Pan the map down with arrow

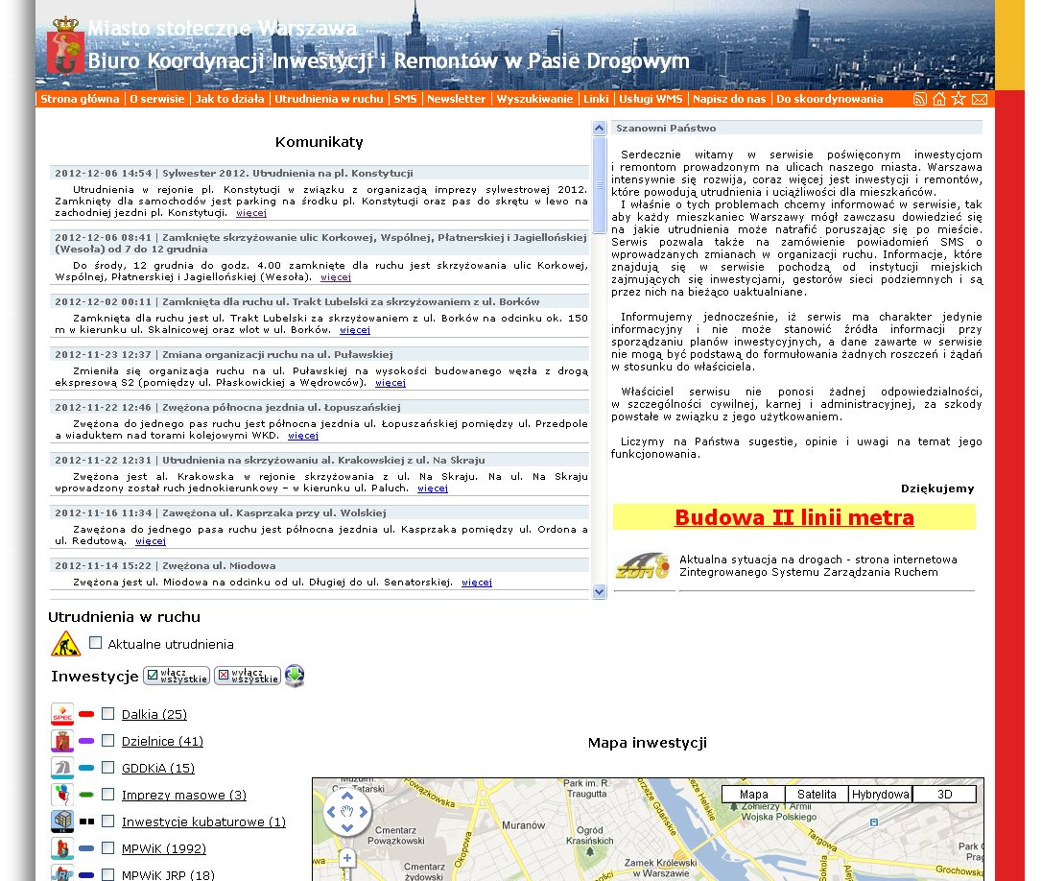click(x=347, y=828)
